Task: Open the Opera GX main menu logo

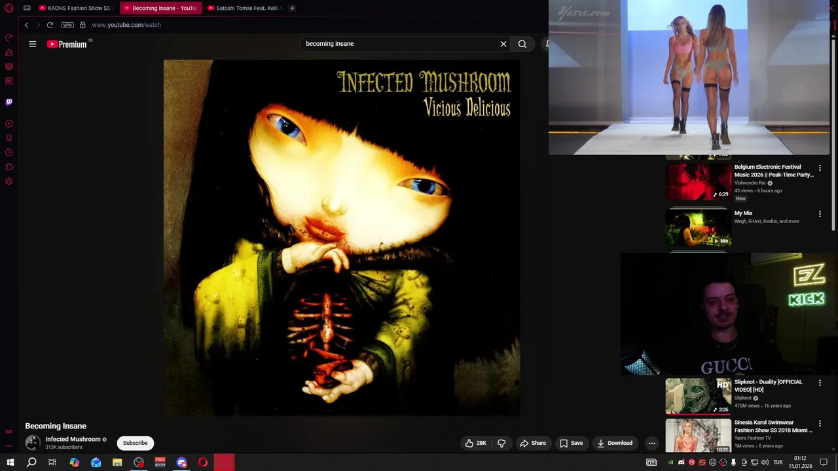Action: pyautogui.click(x=9, y=8)
